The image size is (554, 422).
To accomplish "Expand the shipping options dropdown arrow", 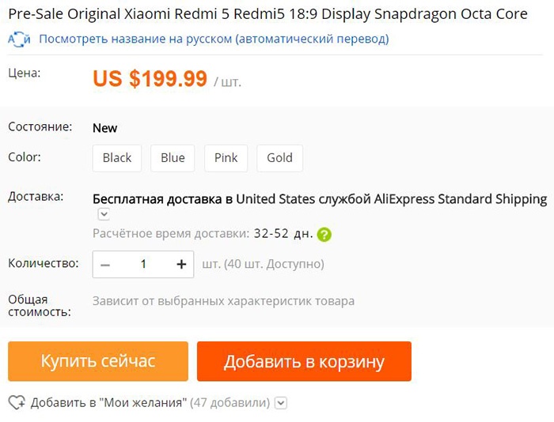I will click(x=103, y=214).
